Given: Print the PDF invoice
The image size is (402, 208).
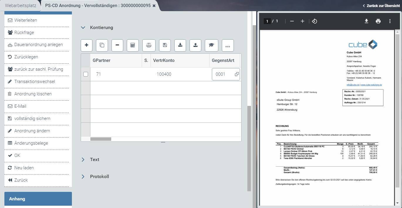Looking at the screenshot, I should tap(378, 21).
